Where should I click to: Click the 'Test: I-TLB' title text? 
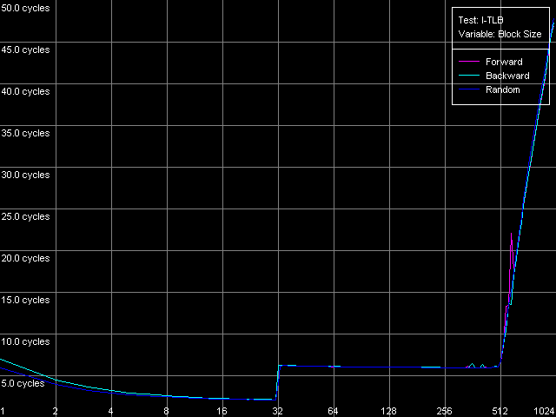tap(480, 20)
